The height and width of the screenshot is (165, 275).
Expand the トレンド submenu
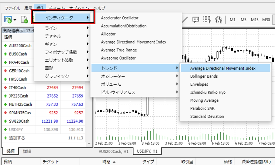coord(135,68)
